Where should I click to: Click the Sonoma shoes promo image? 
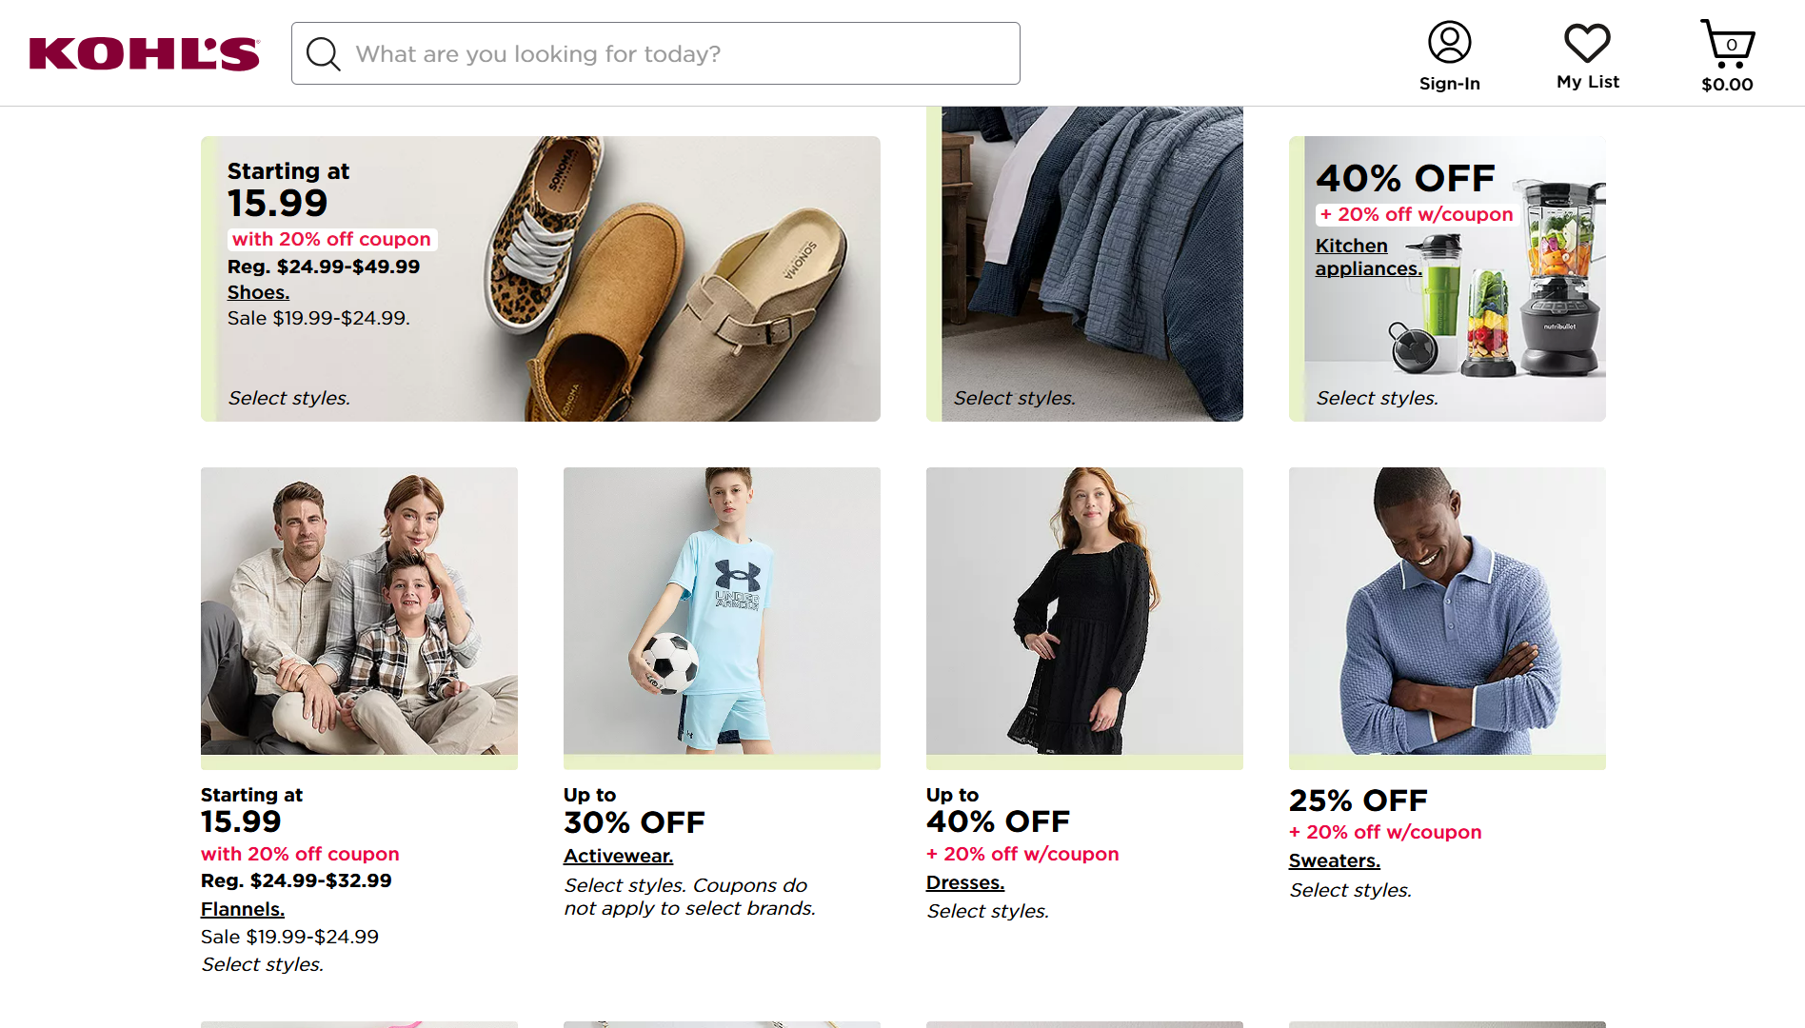(x=657, y=279)
